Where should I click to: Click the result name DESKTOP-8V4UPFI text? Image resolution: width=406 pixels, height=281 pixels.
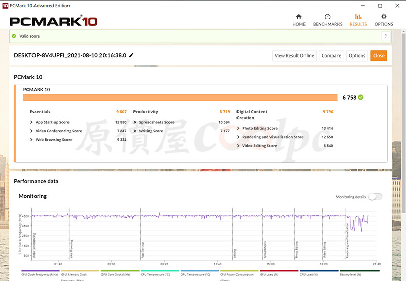(x=70, y=55)
